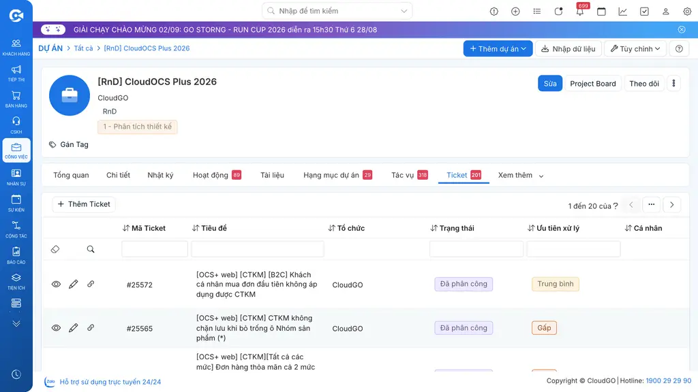
Task: Click the Theo dõi follow button
Action: click(x=643, y=84)
